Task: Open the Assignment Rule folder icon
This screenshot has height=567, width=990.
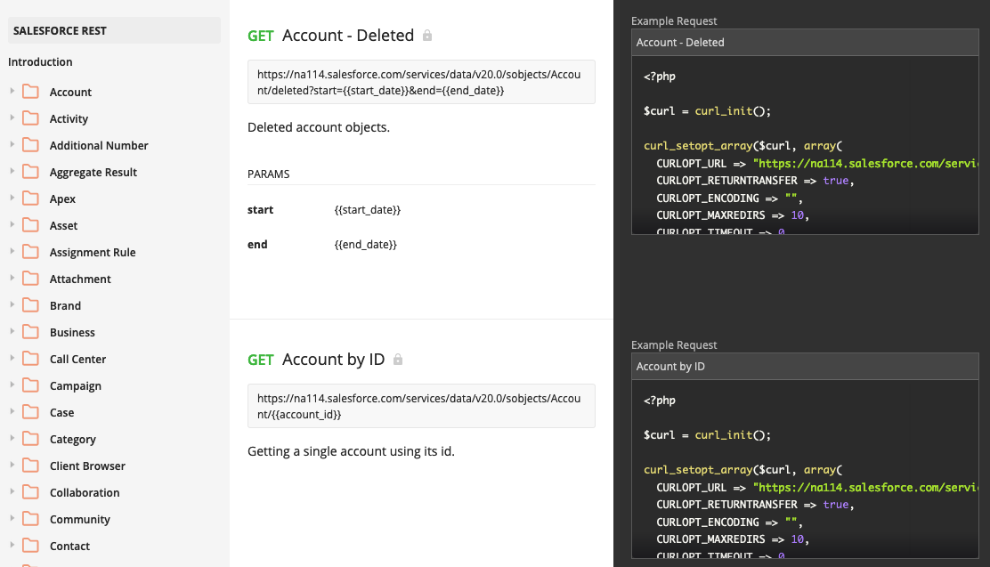Action: point(30,252)
